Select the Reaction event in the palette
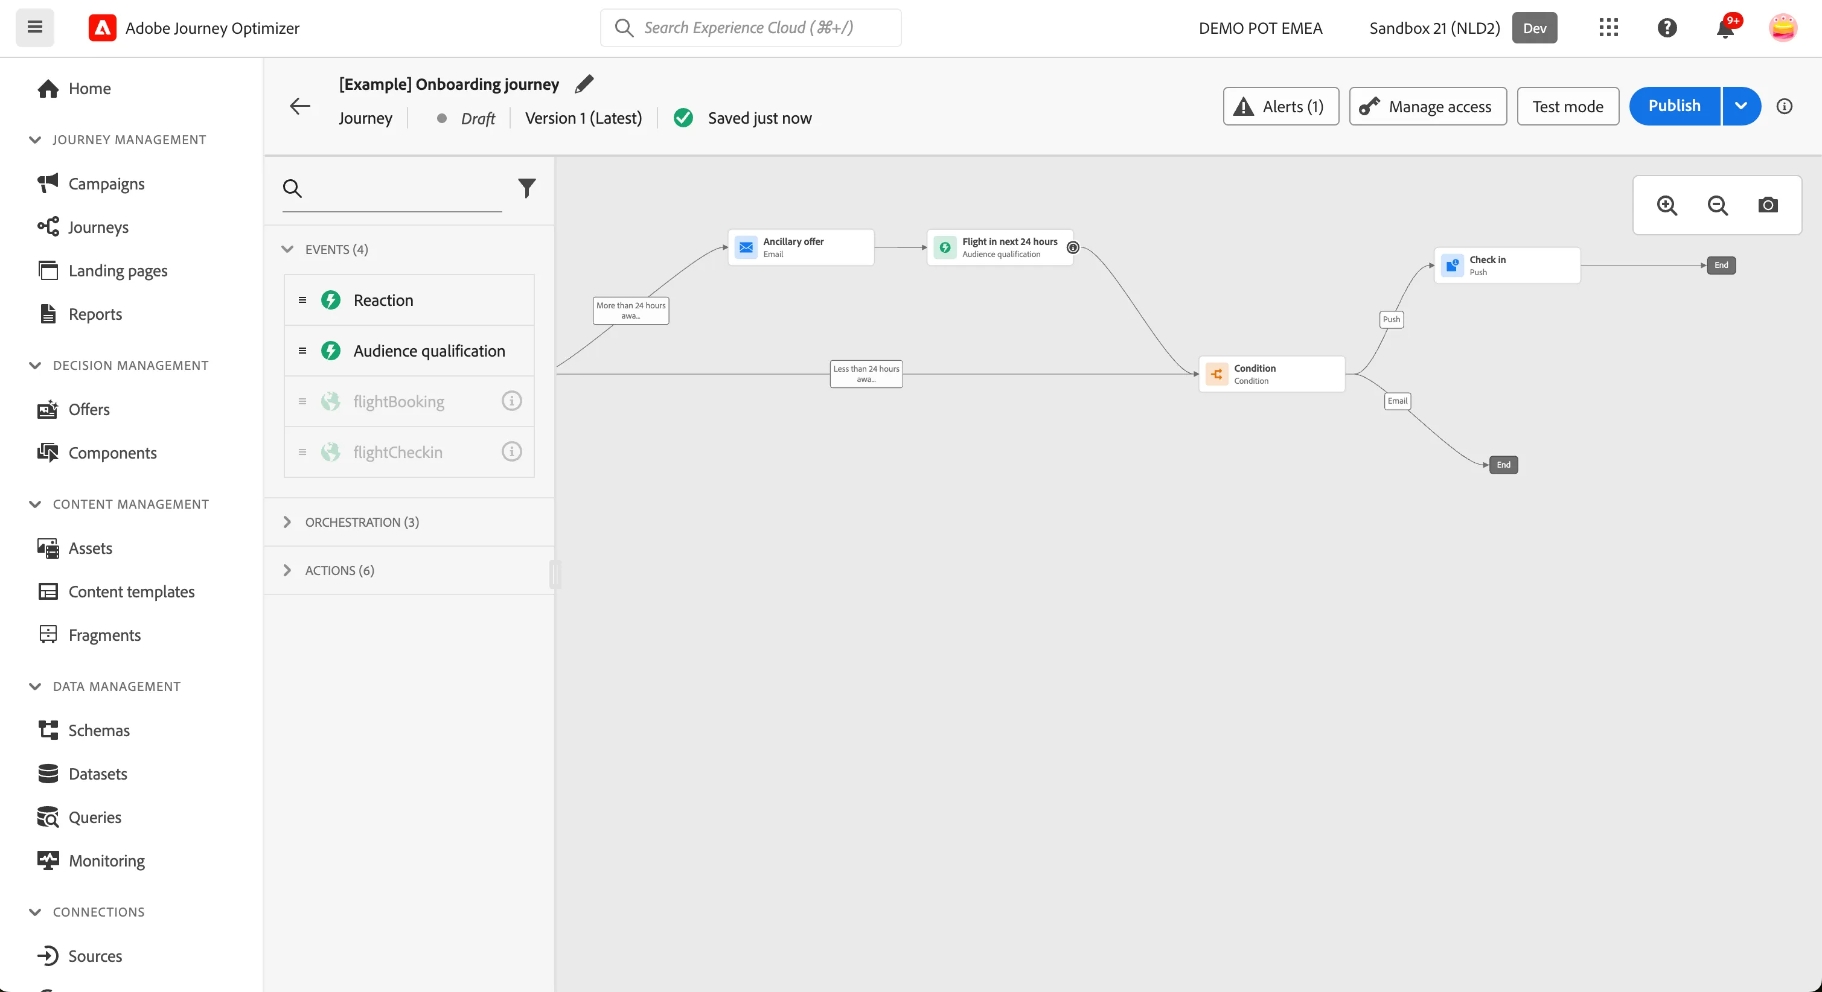The image size is (1822, 992). click(x=409, y=300)
